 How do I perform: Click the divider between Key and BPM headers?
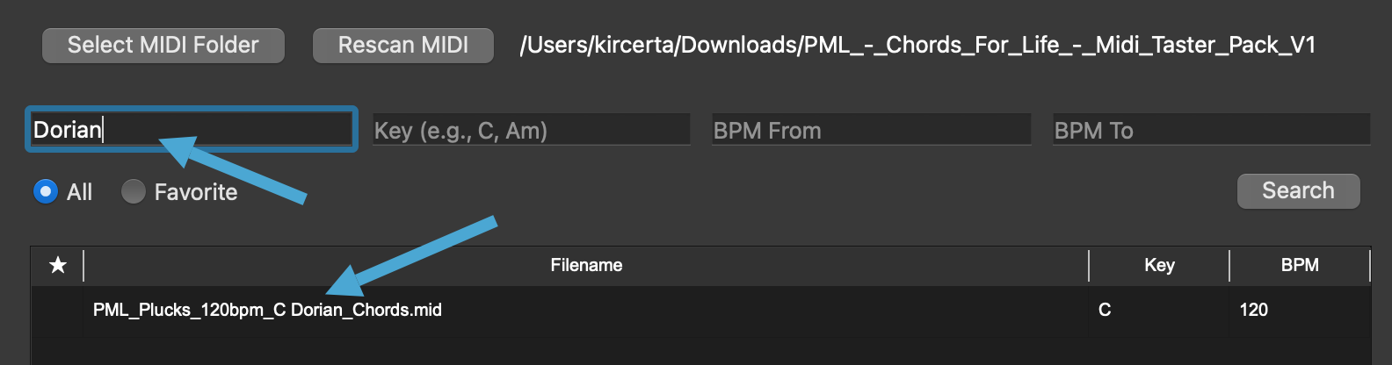coord(1229,265)
